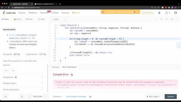Viewport: 181px width, 102px height.
Task: Click the Run Code button
Action: pos(154,97)
